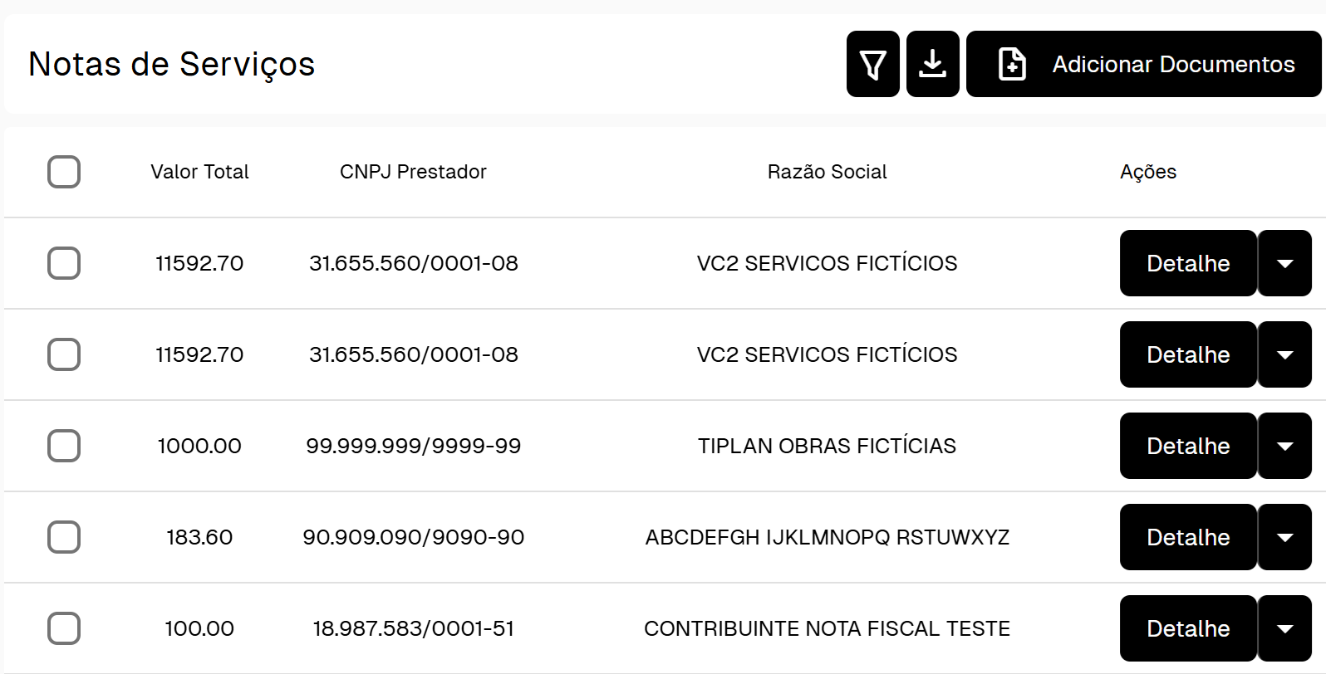Select the TIPLAN OBRAS FICTÍCIAS row checkbox
This screenshot has width=1326, height=674.
pos(64,446)
